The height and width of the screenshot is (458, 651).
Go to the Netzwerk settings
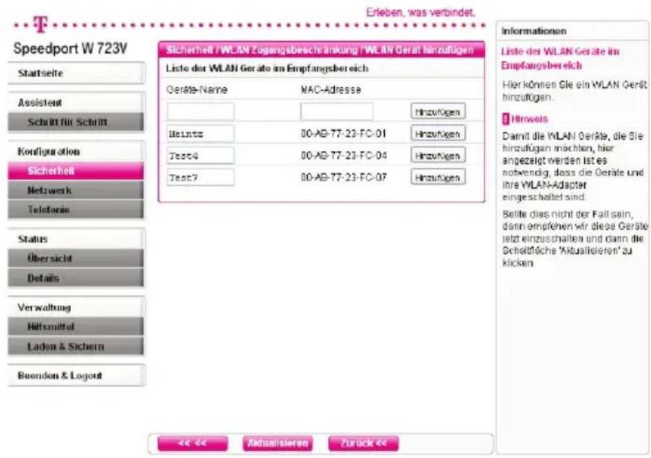coord(76,190)
